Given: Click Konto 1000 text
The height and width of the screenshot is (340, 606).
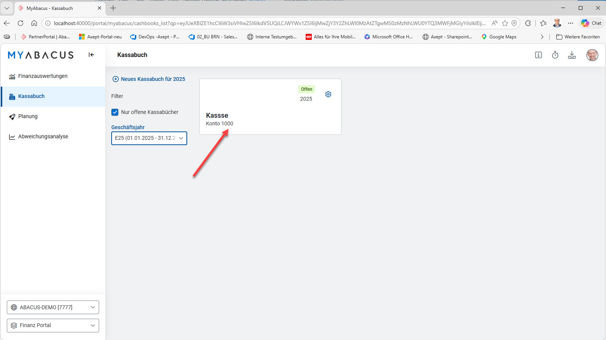Looking at the screenshot, I should 219,123.
